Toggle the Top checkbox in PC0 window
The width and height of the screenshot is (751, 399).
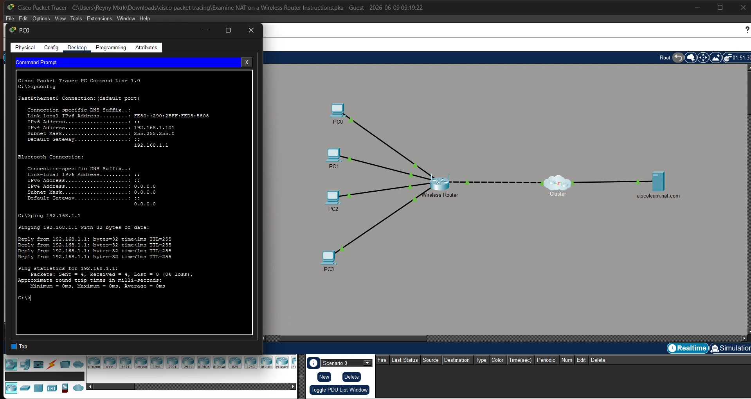14,347
